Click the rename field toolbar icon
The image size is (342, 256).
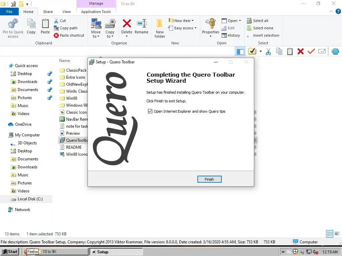click(322, 51)
